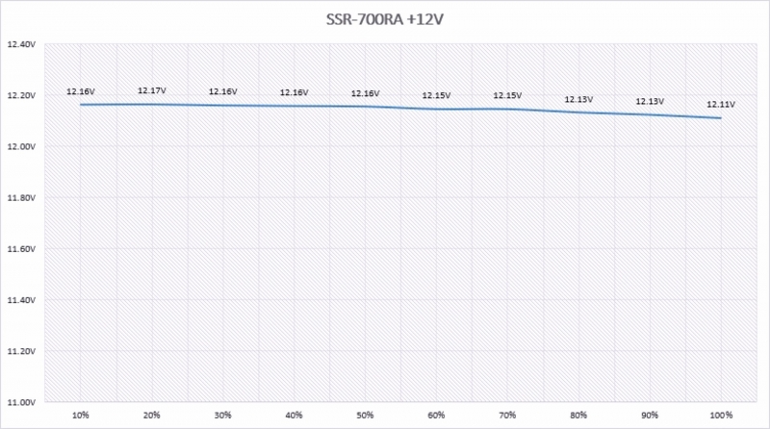770x429 pixels.
Task: Select the 12.13V data label at 80% load
Action: (578, 100)
